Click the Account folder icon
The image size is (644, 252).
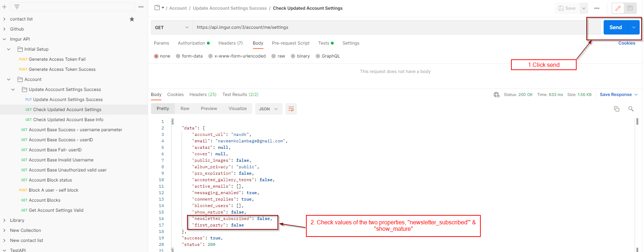tap(20, 79)
